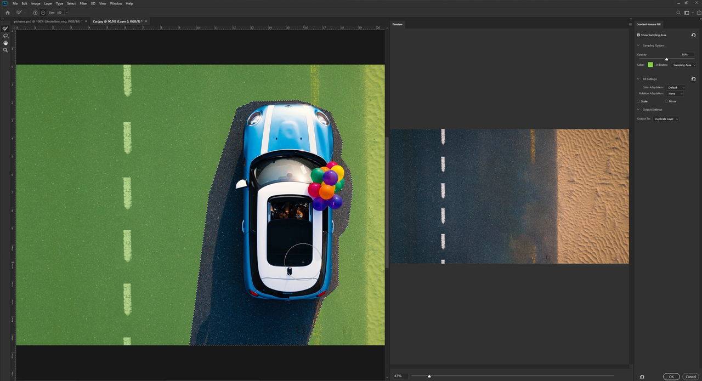This screenshot has height=381, width=702.
Task: Select the Zoom tool
Action: [5, 50]
